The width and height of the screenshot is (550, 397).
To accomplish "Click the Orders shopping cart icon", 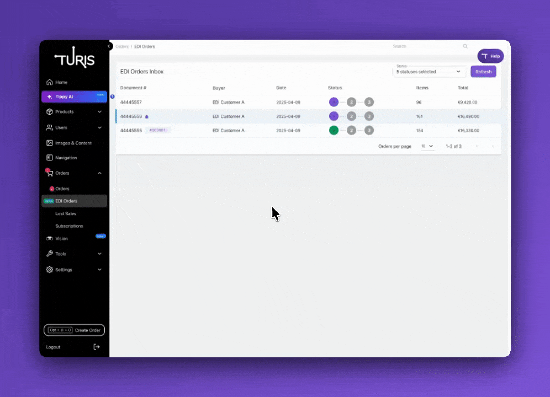I will click(50, 173).
